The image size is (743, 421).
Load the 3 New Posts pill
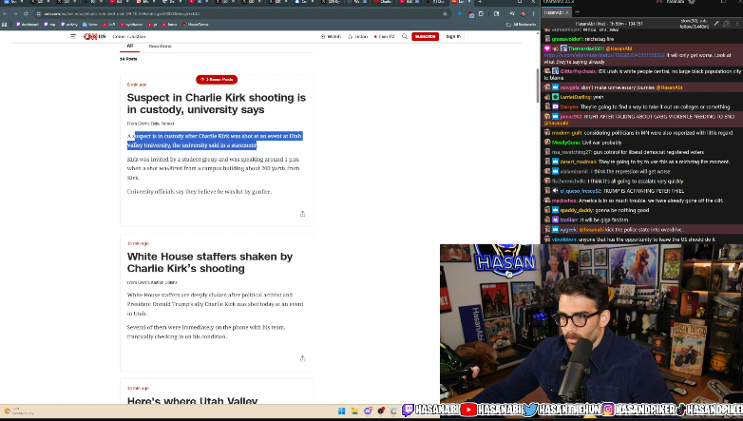(217, 79)
